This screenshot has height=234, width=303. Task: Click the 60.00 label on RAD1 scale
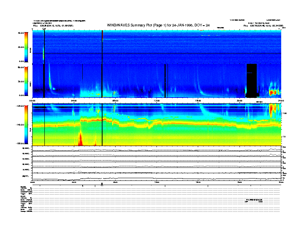click(x=21, y=67)
